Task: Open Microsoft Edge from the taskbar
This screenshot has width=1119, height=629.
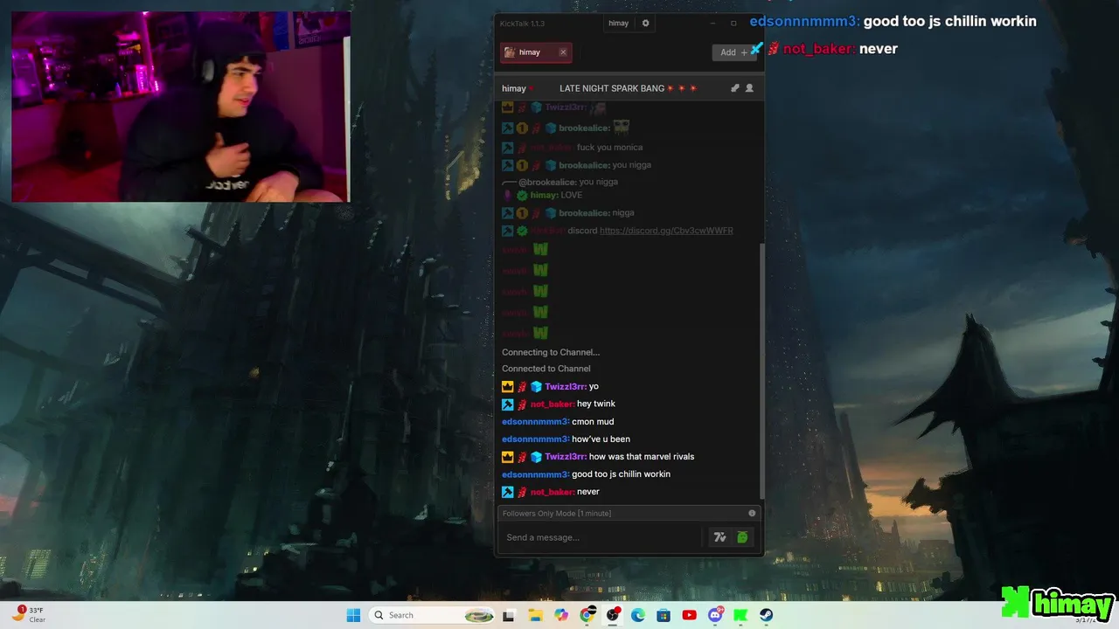Action: [638, 615]
